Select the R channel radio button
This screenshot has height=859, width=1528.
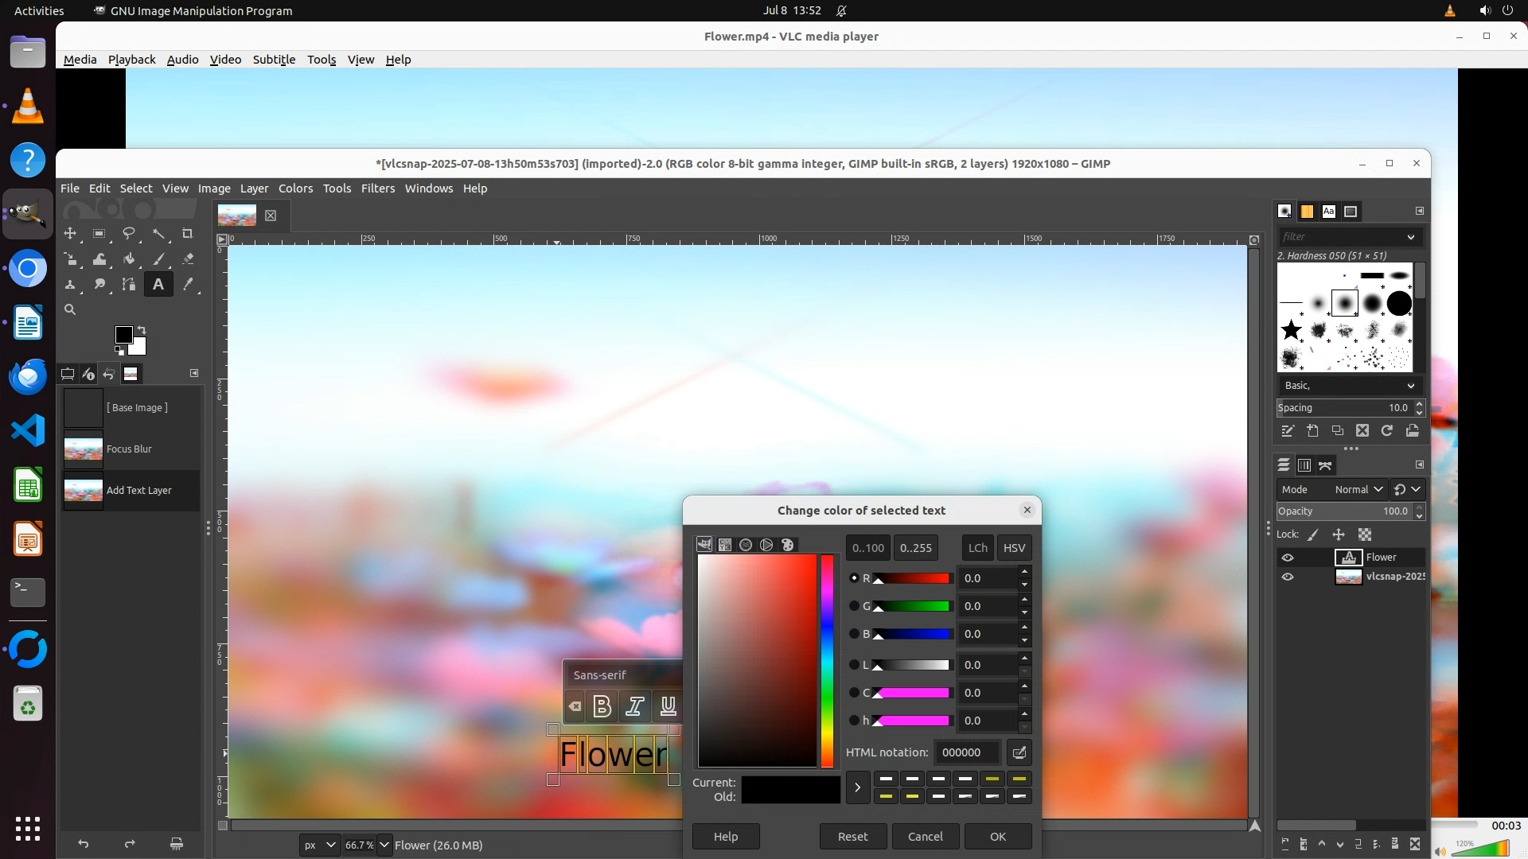pyautogui.click(x=854, y=578)
